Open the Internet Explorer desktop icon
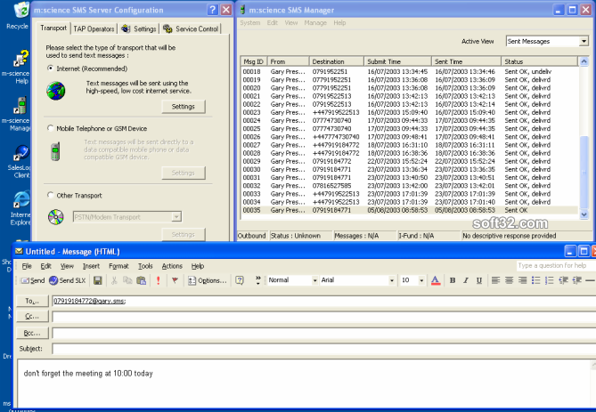Image resolution: width=596 pixels, height=412 pixels. [x=20, y=208]
